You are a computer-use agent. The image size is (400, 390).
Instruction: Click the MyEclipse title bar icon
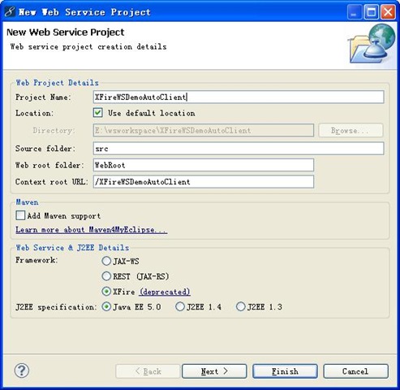pyautogui.click(x=10, y=12)
